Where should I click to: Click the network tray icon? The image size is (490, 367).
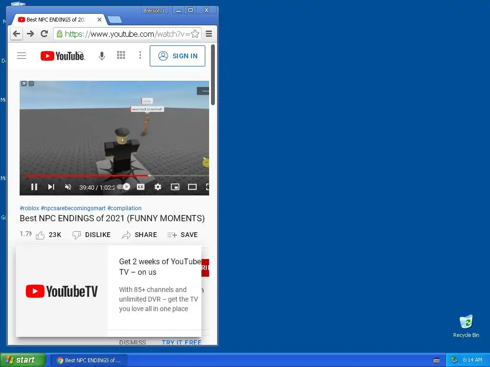point(455,360)
